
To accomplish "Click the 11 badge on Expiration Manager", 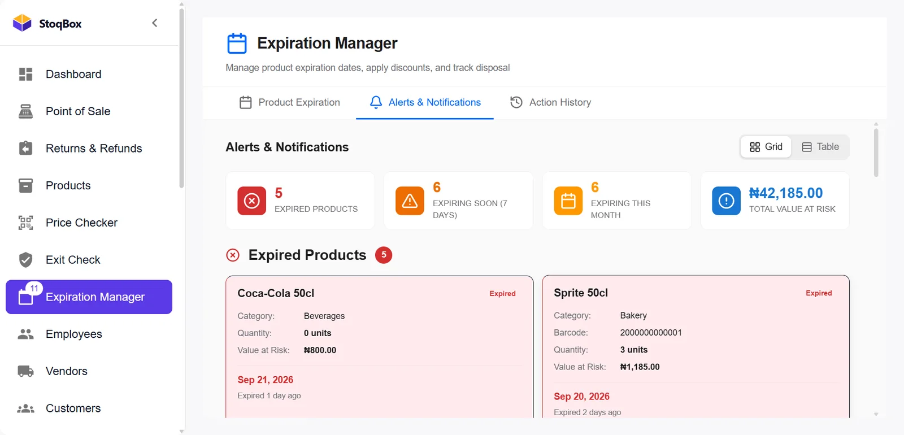I will click(34, 288).
